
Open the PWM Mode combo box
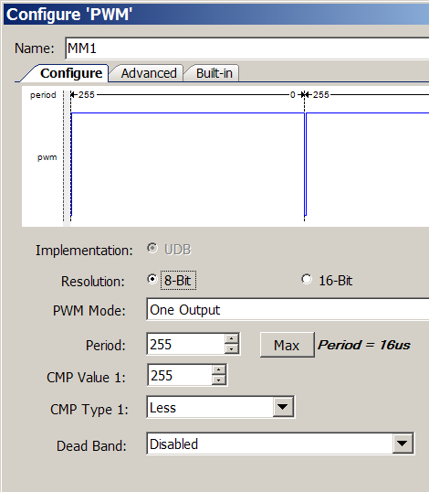pos(288,310)
